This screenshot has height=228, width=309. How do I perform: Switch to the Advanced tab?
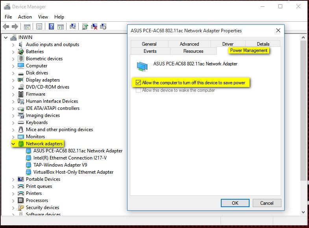189,44
